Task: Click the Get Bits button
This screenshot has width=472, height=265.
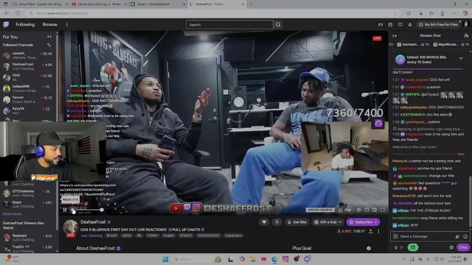Action: (x=297, y=222)
